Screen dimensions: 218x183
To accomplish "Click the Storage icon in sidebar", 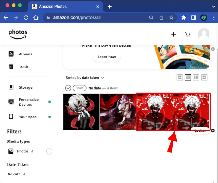I will click(11, 87).
